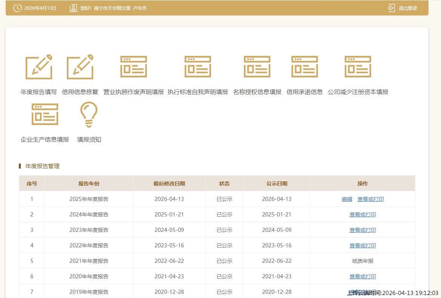Screen dimensions: 441x298
Task: Click the 退出登录 logout icon
Action: pyautogui.click(x=391, y=8)
